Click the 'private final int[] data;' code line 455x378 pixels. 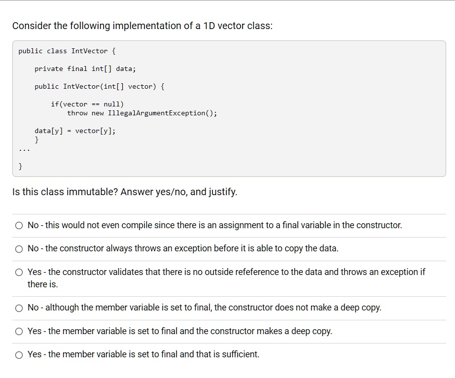pos(85,69)
